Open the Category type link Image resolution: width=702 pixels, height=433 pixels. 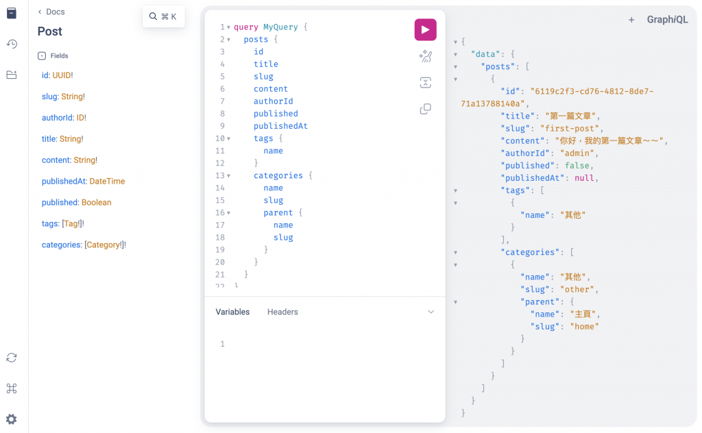[104, 245]
